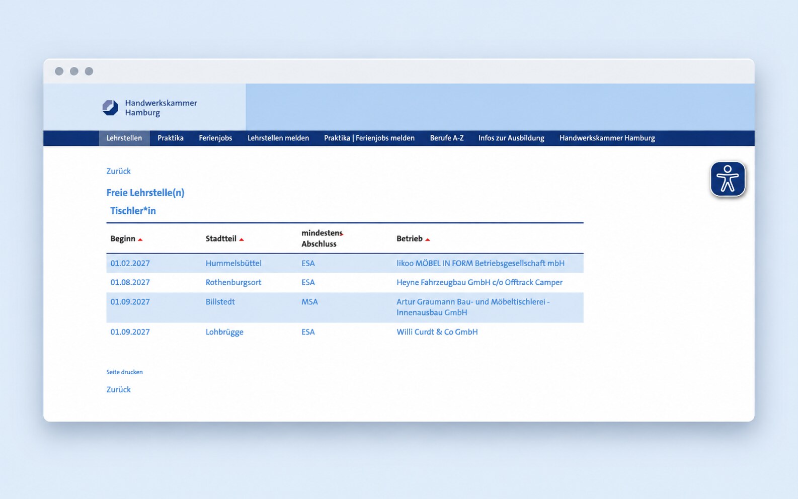
Task: Open Infos zur Ausbildung
Action: 511,138
